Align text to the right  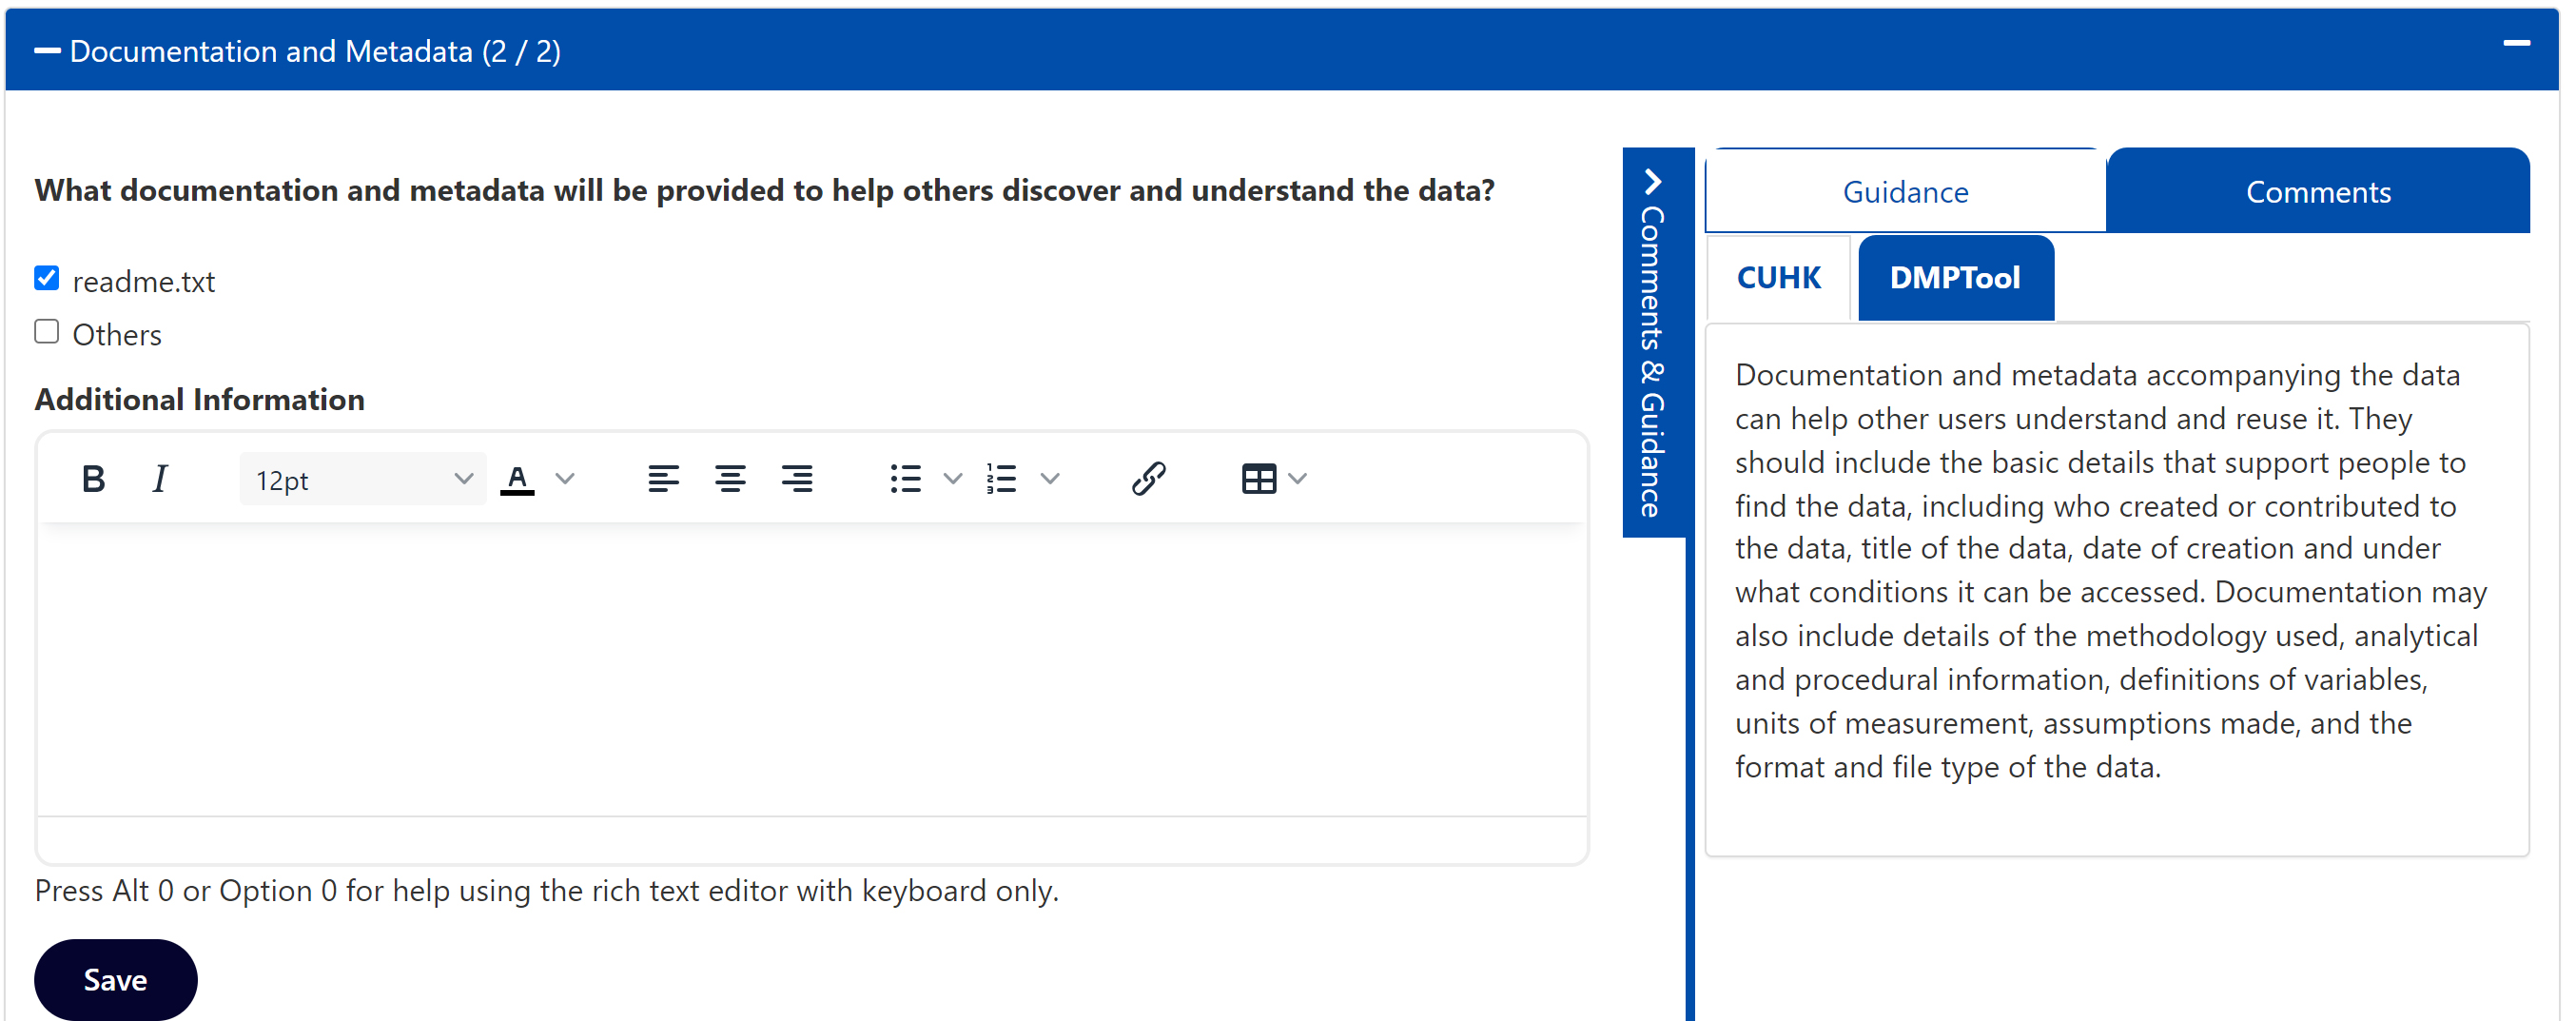click(796, 480)
